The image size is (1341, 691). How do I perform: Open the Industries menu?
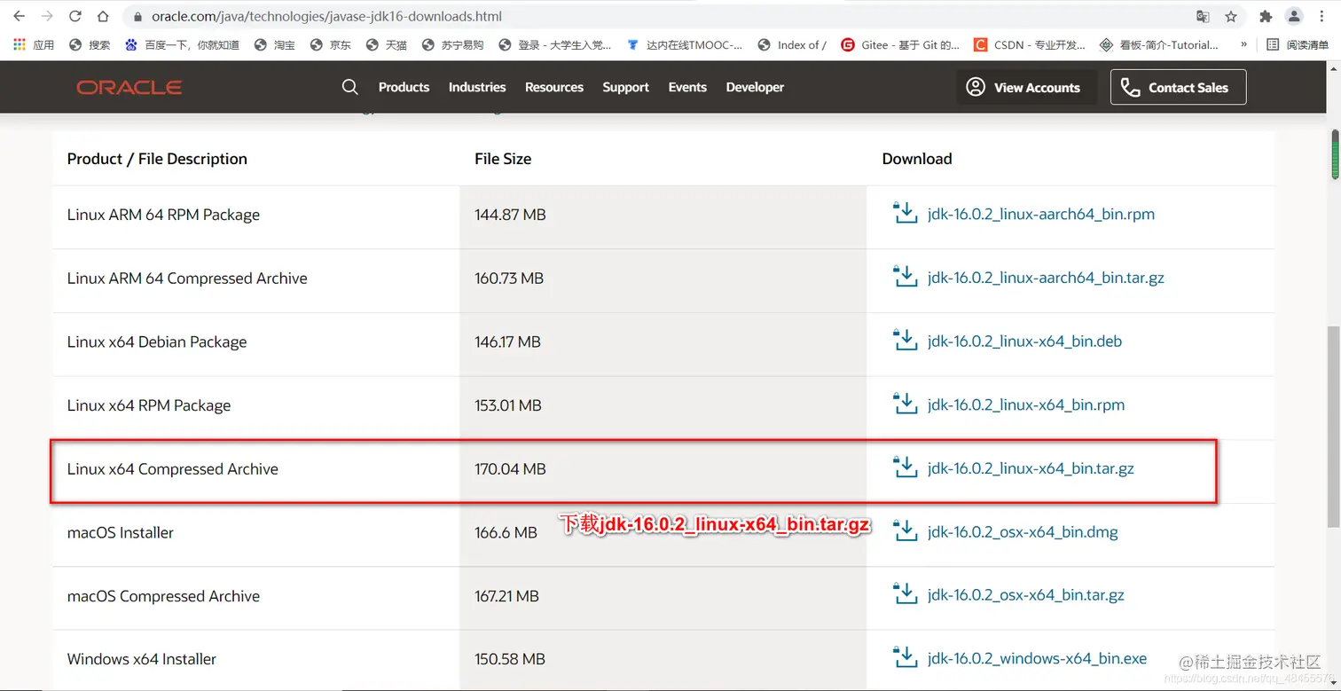pos(477,87)
